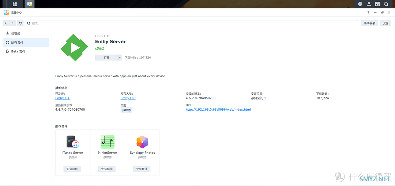Image resolution: width=395 pixels, height=186 pixels.
Task: Click the refresh button in toolbar
Action: (20, 23)
